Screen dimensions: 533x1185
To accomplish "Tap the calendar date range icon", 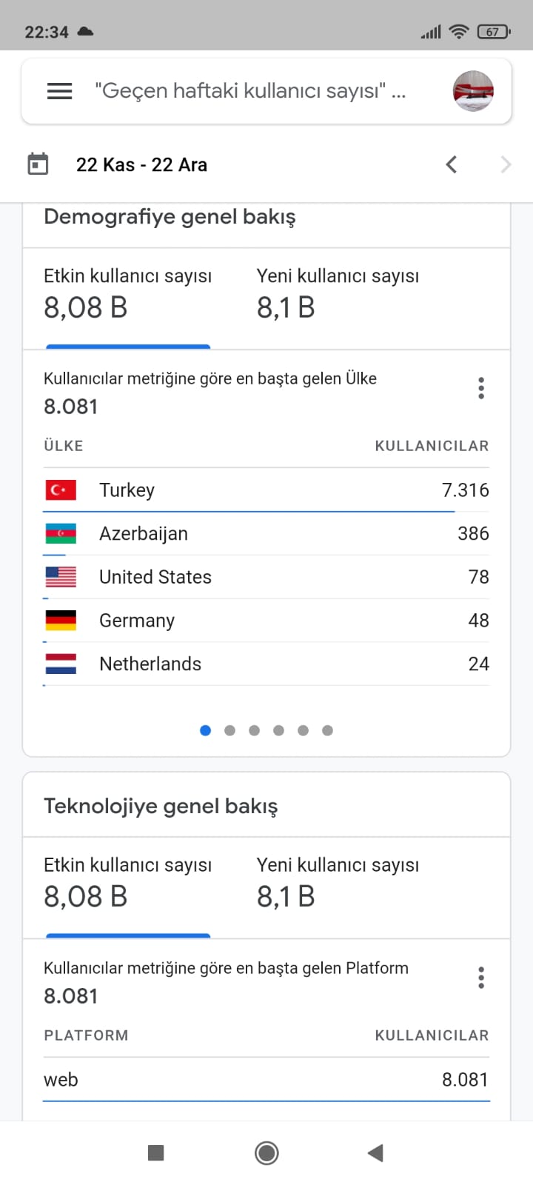I will 38,164.
